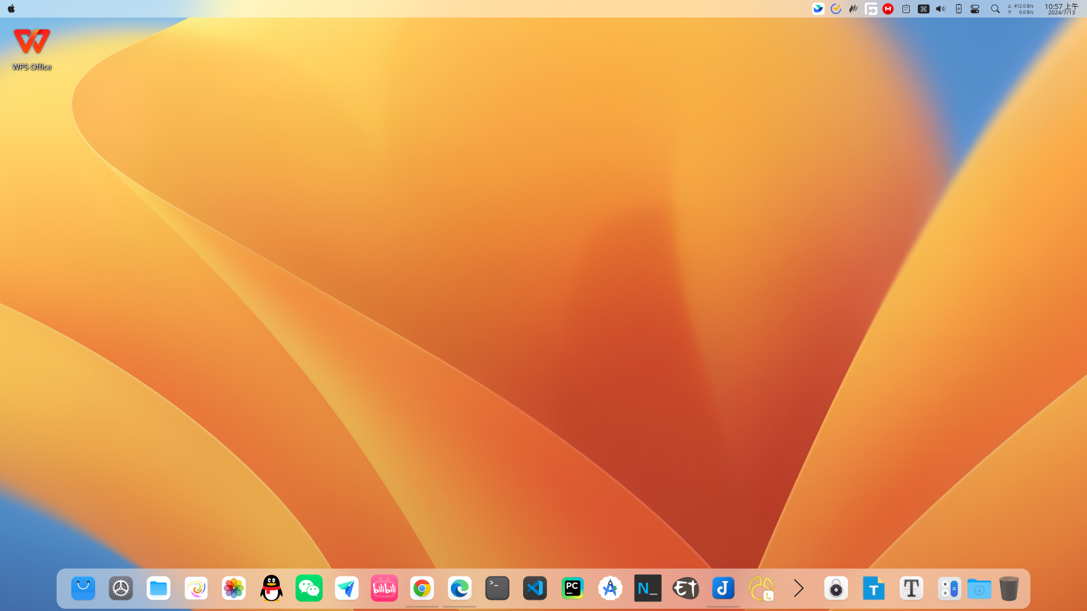Click the volume speaker icon
This screenshot has width=1087, height=611.
pyautogui.click(x=940, y=9)
